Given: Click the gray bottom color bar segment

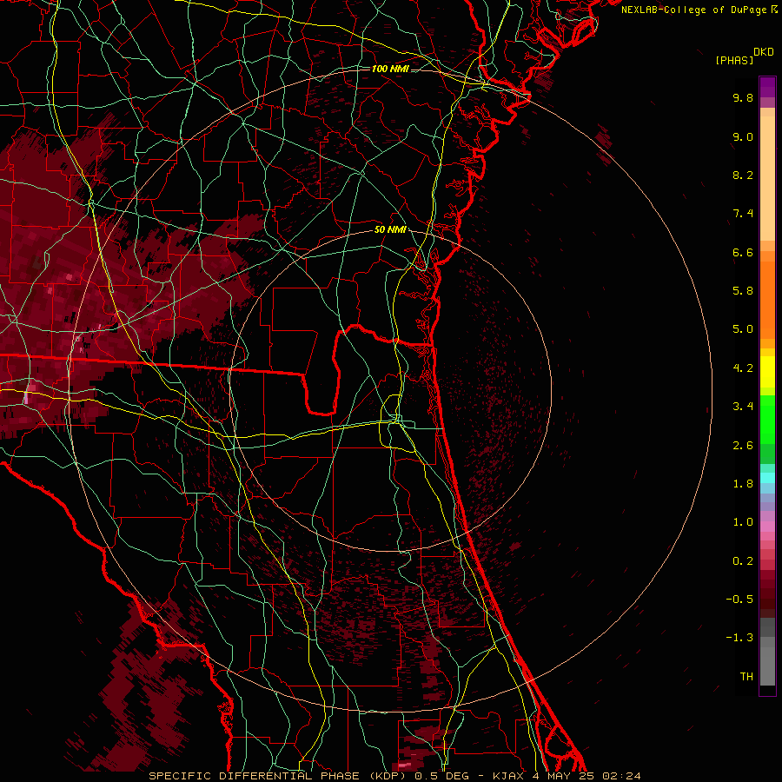Looking at the screenshot, I should tap(767, 666).
